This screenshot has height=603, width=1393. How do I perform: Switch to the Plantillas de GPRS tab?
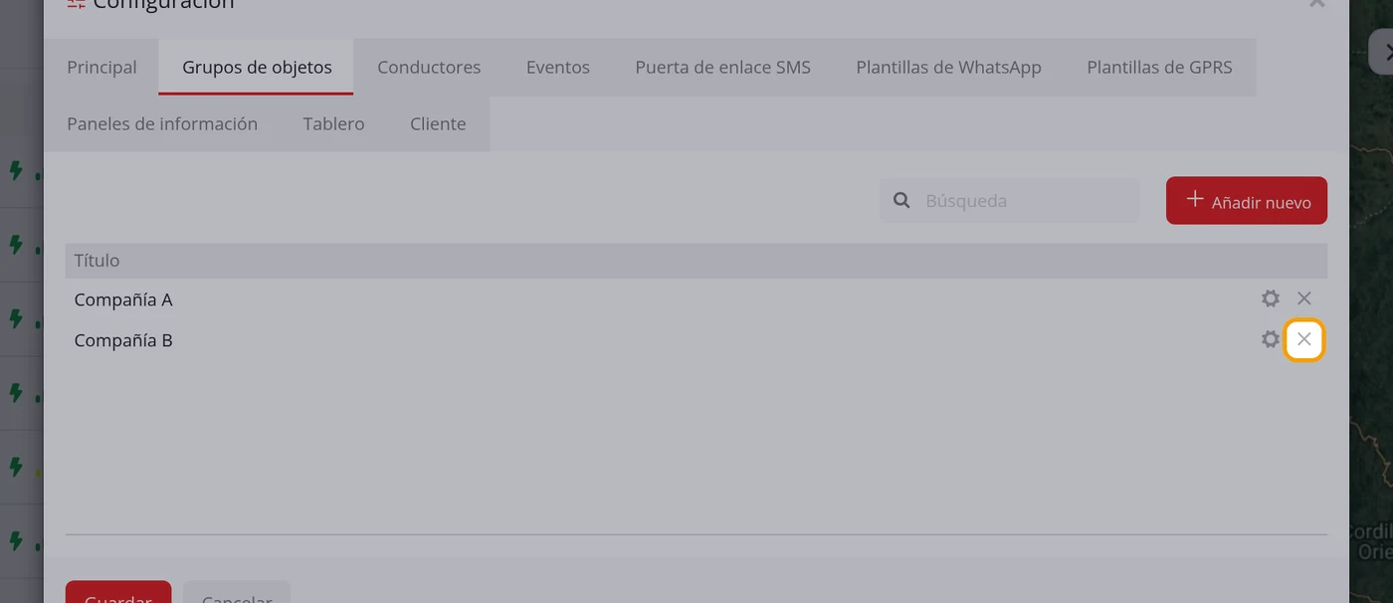point(1159,68)
